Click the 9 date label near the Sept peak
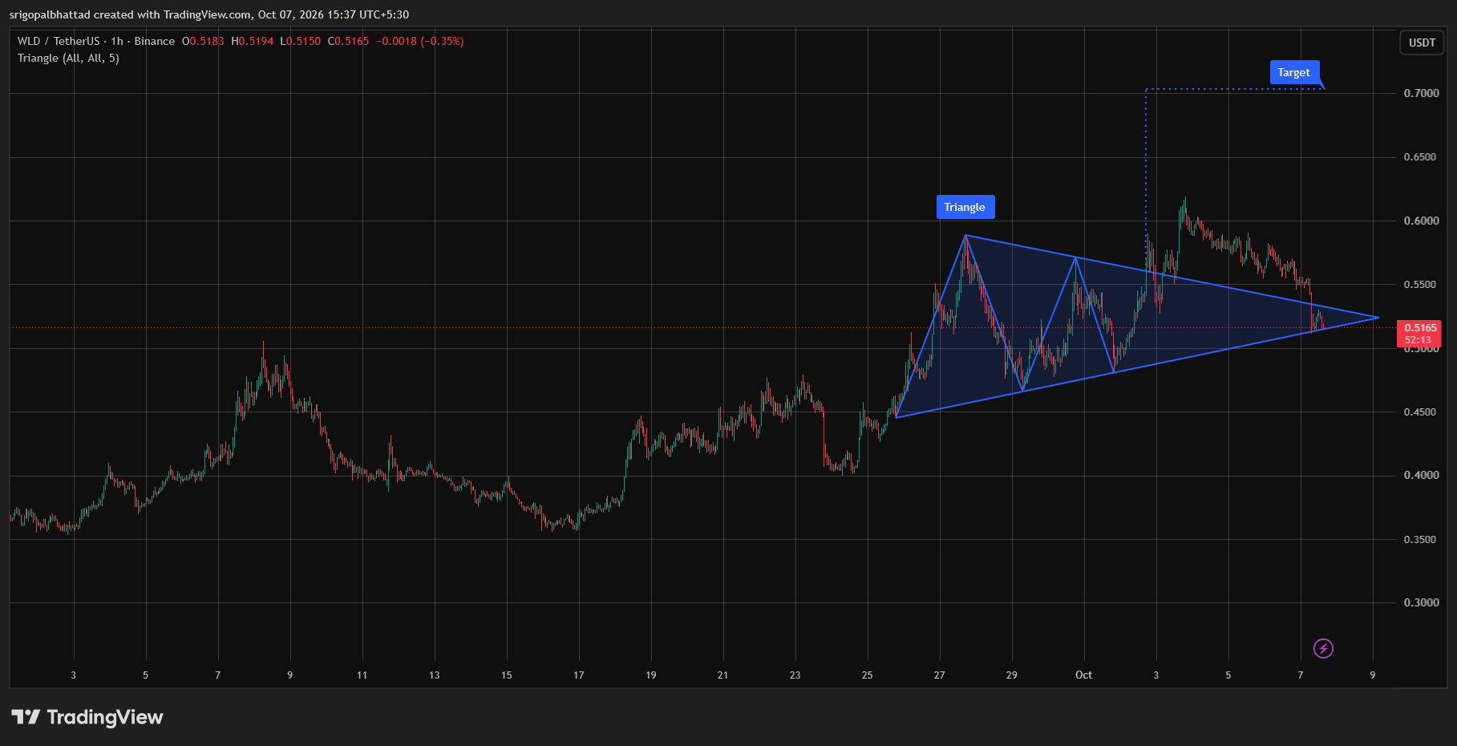The width and height of the screenshot is (1457, 746). point(289,675)
